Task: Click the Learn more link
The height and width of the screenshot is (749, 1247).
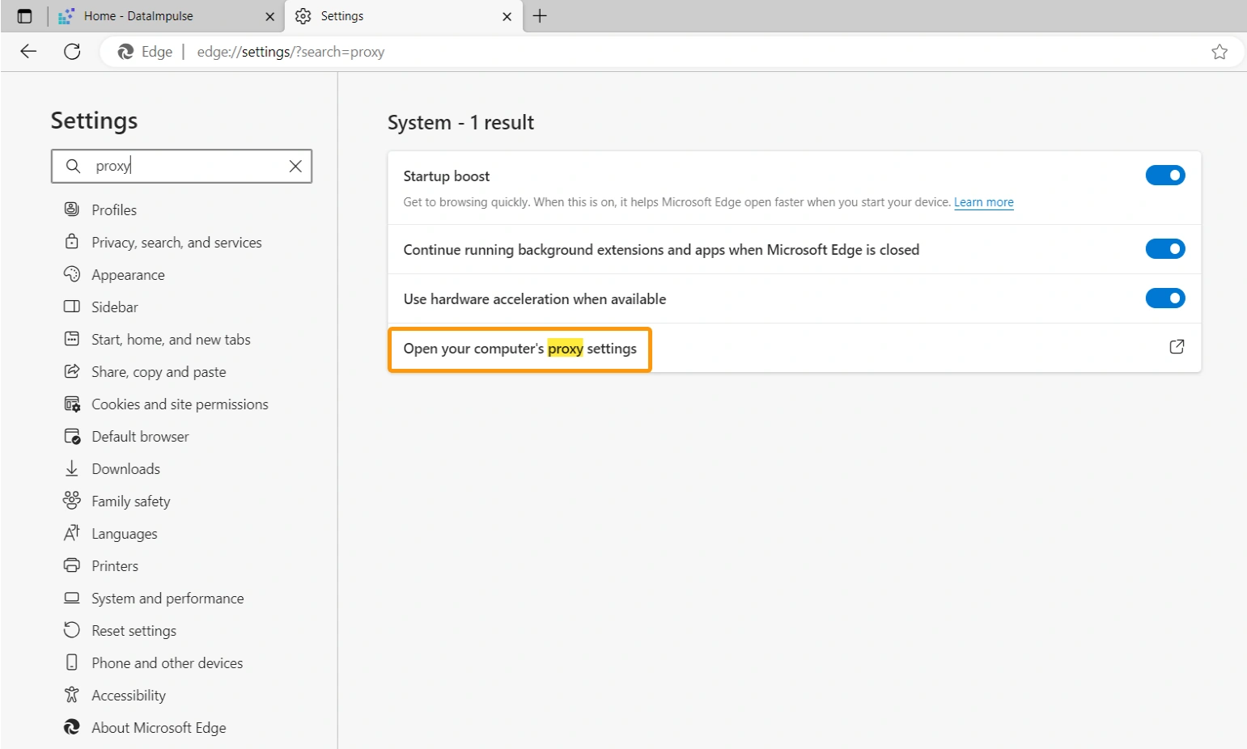Action: pyautogui.click(x=983, y=202)
